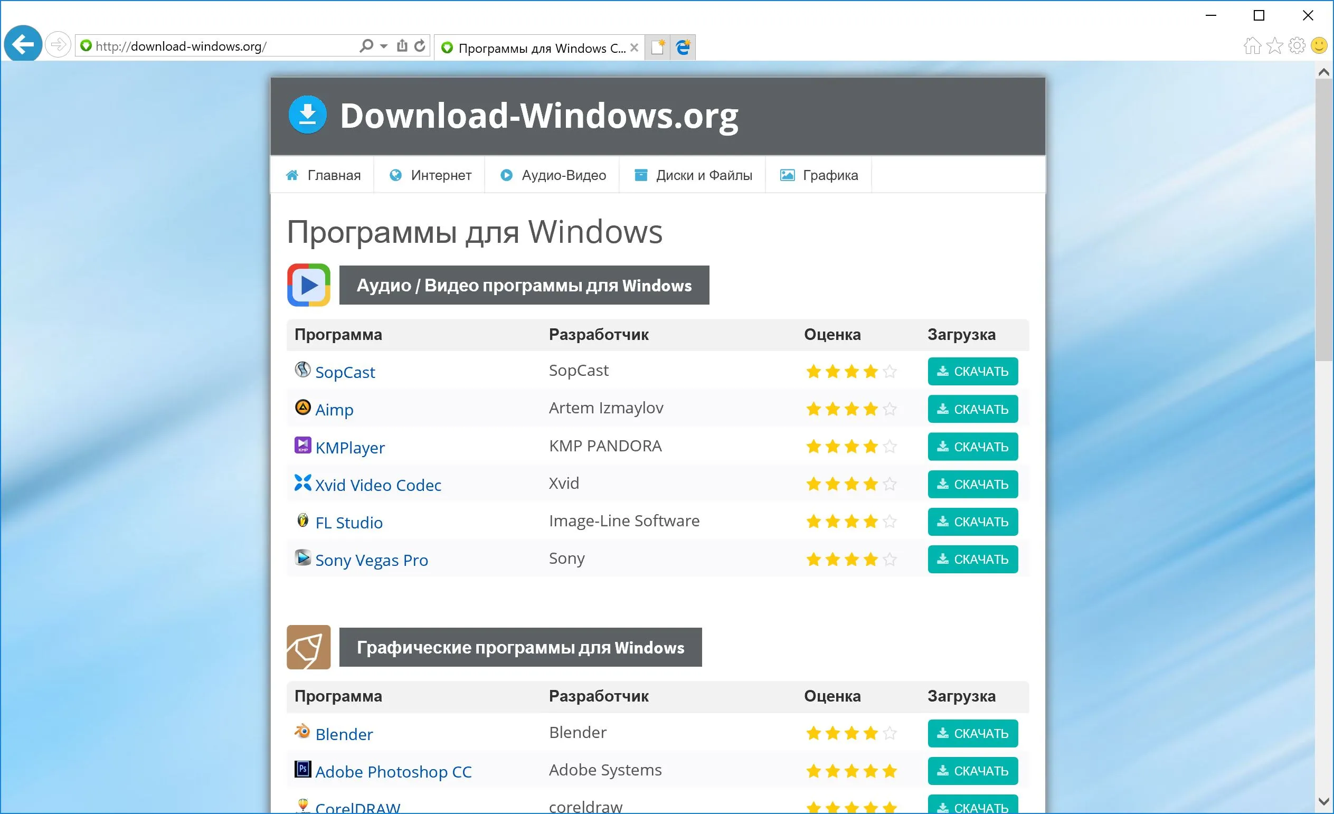The height and width of the screenshot is (814, 1334).
Task: Download Adobe Photoshop CC via СКАЧАТЬ
Action: pyautogui.click(x=973, y=771)
